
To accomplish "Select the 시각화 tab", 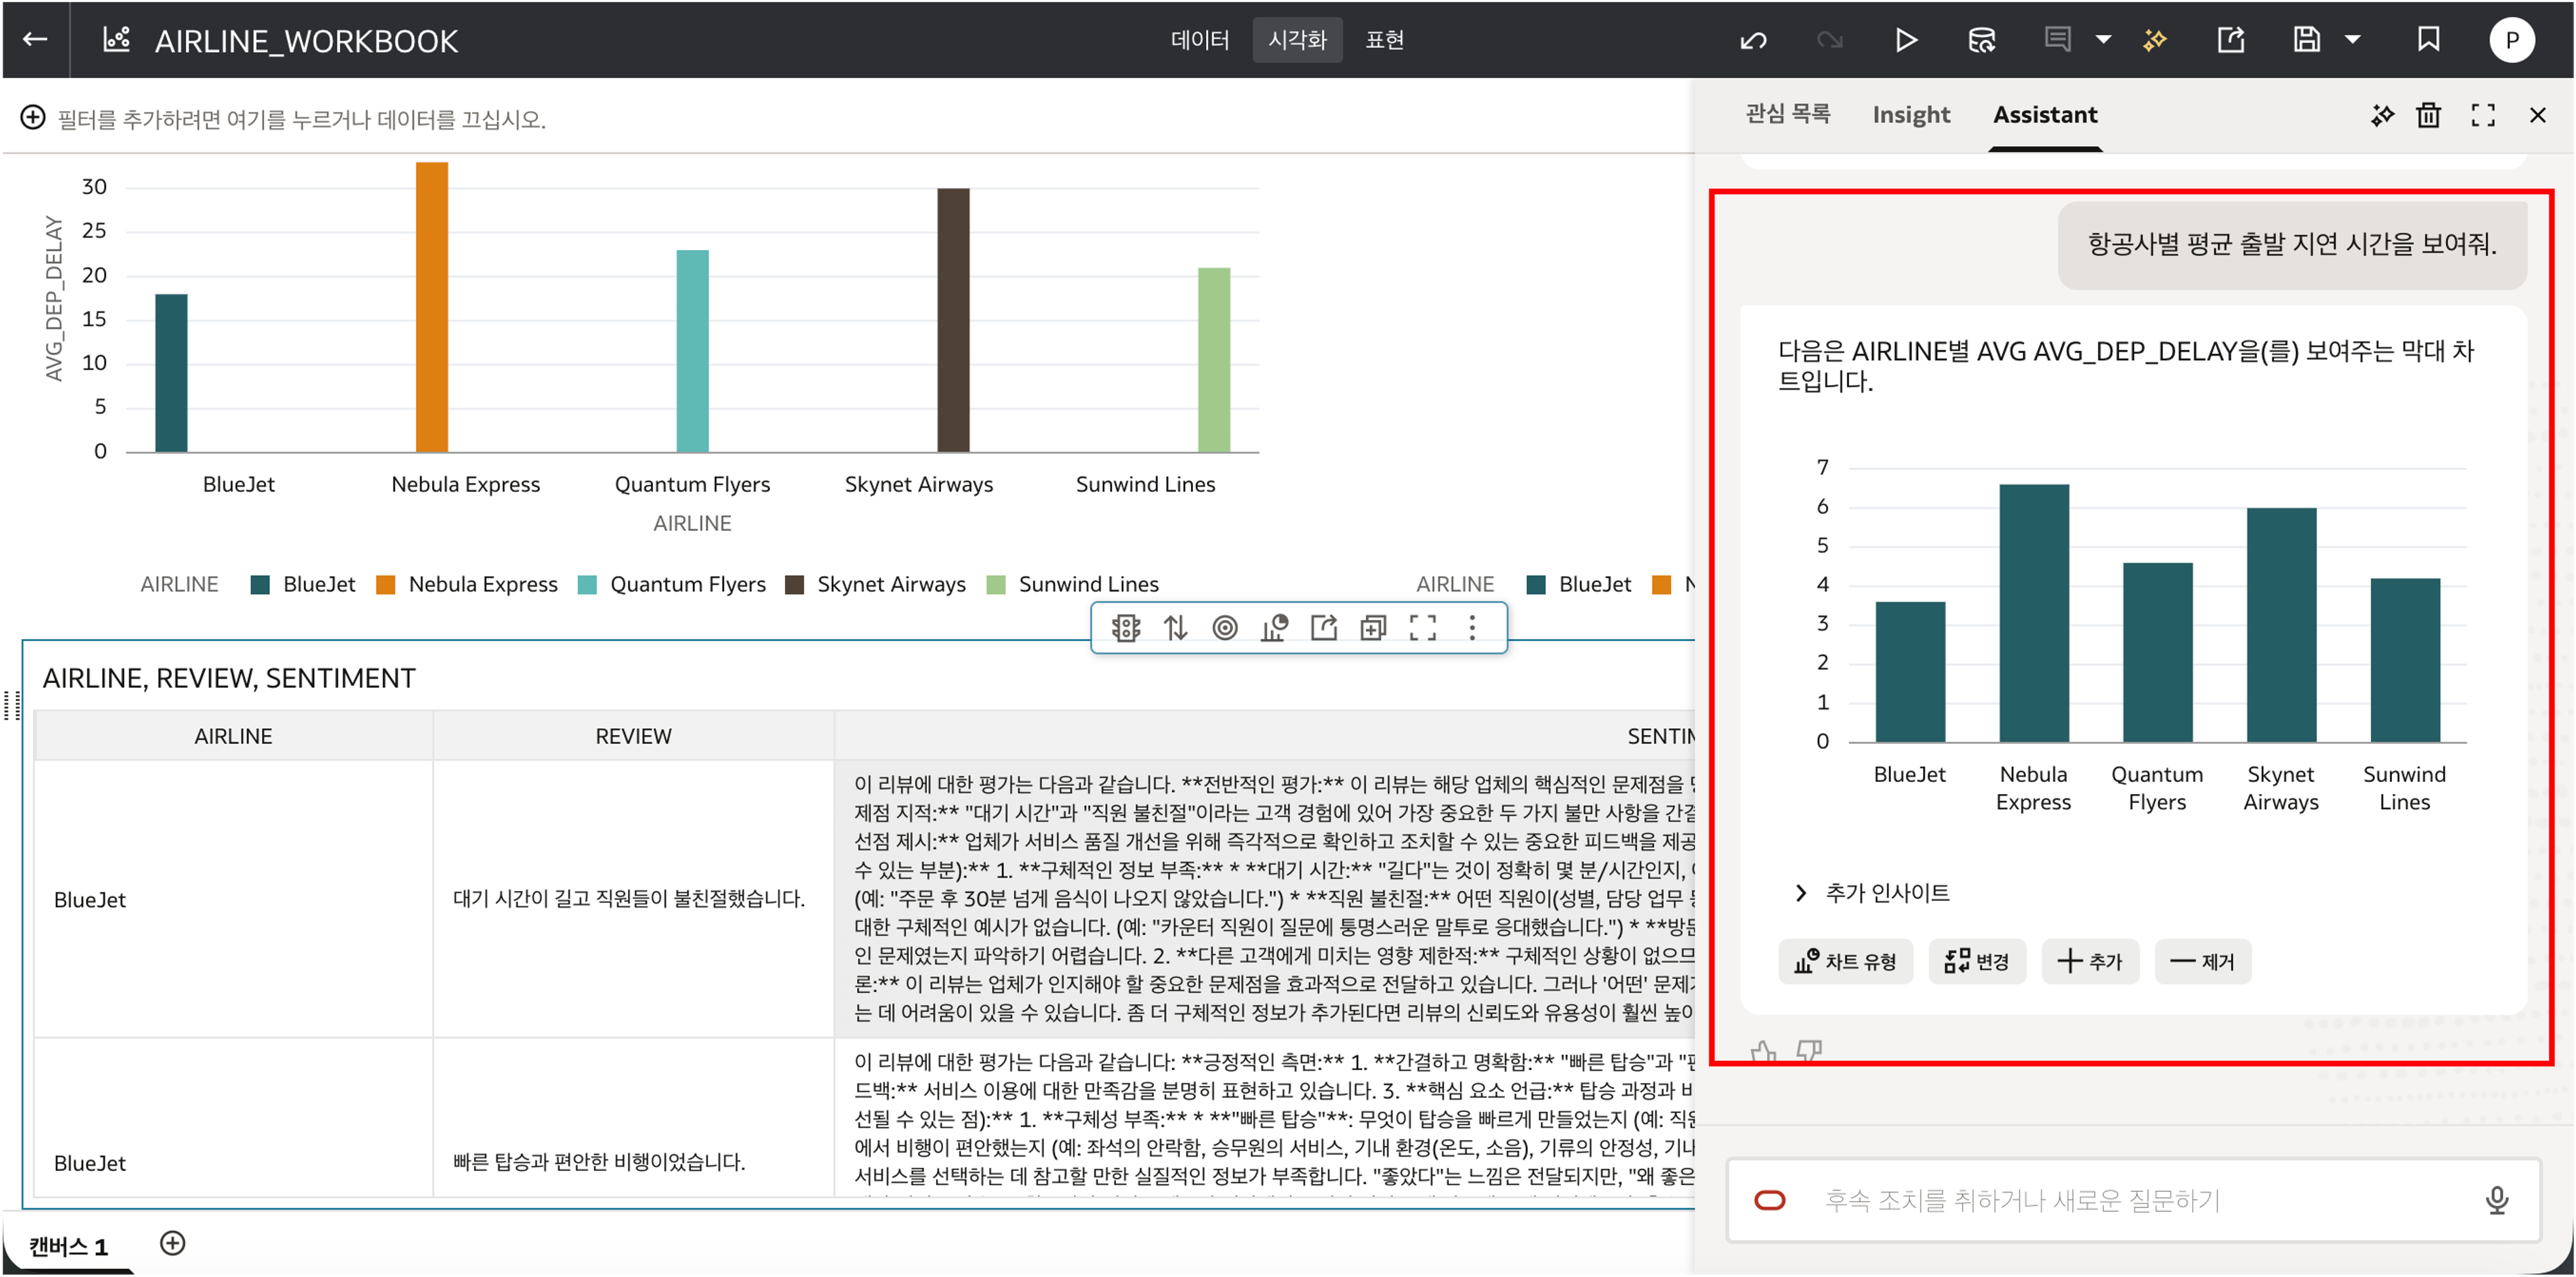I will 1297,40.
